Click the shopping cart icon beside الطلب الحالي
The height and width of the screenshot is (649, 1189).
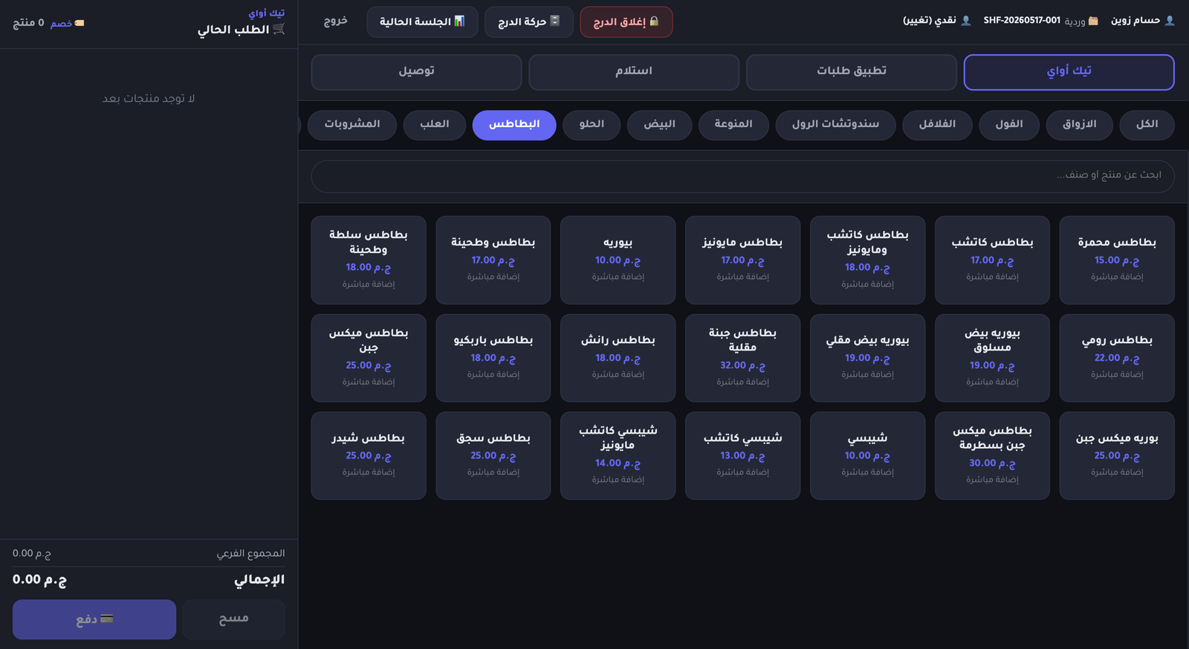(279, 29)
